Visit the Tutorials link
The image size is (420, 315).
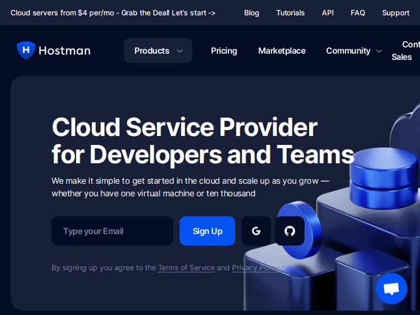290,13
